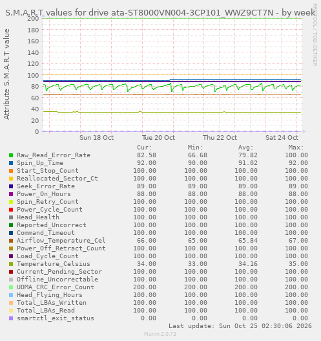Select the Airflow_Temperature_Cel legend label

pyautogui.click(x=61, y=241)
